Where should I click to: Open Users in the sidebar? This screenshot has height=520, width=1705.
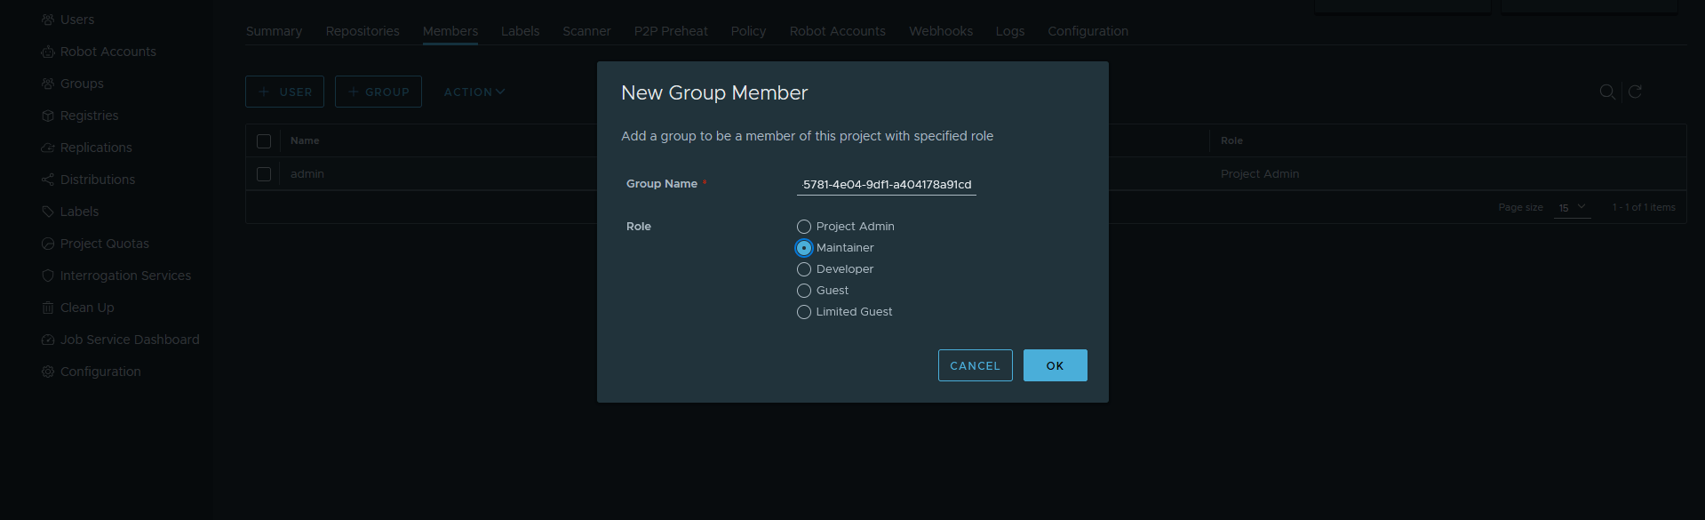point(77,20)
